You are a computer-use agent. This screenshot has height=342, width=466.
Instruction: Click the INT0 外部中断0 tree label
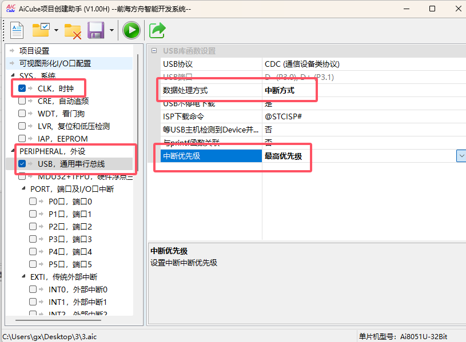[x=78, y=289]
